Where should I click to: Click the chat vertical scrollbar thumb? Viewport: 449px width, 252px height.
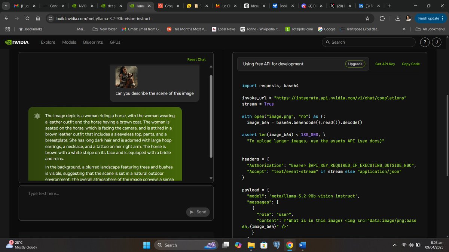coord(211,116)
